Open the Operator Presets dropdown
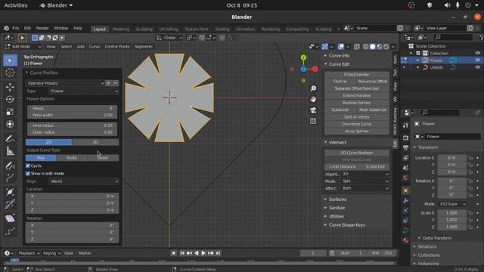 point(65,83)
